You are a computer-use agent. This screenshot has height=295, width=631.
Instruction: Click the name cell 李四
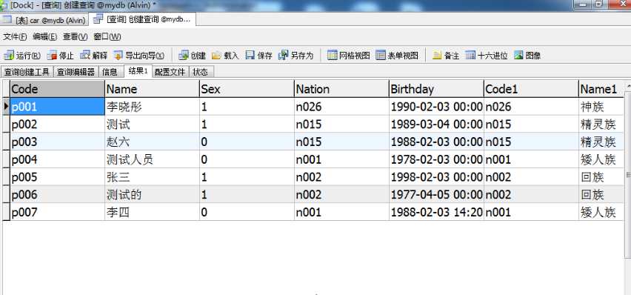point(152,212)
